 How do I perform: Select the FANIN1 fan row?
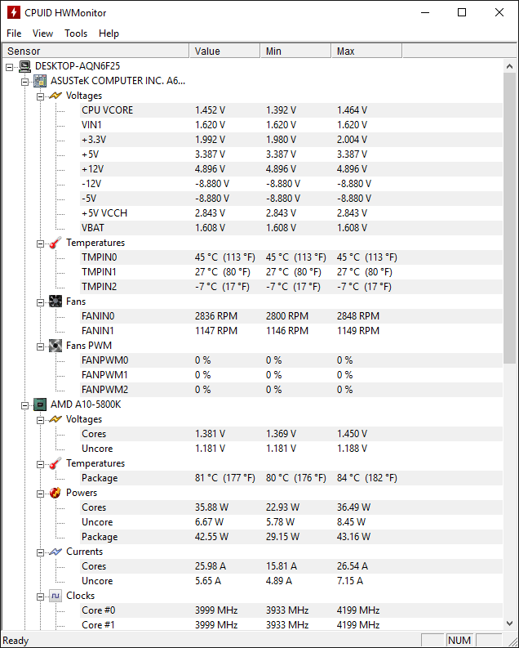pyautogui.click(x=291, y=331)
